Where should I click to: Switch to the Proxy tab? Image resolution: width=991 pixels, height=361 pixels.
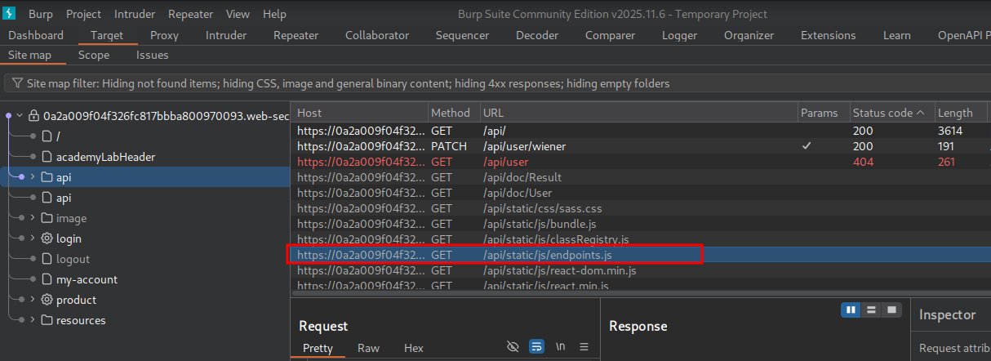pyautogui.click(x=164, y=35)
